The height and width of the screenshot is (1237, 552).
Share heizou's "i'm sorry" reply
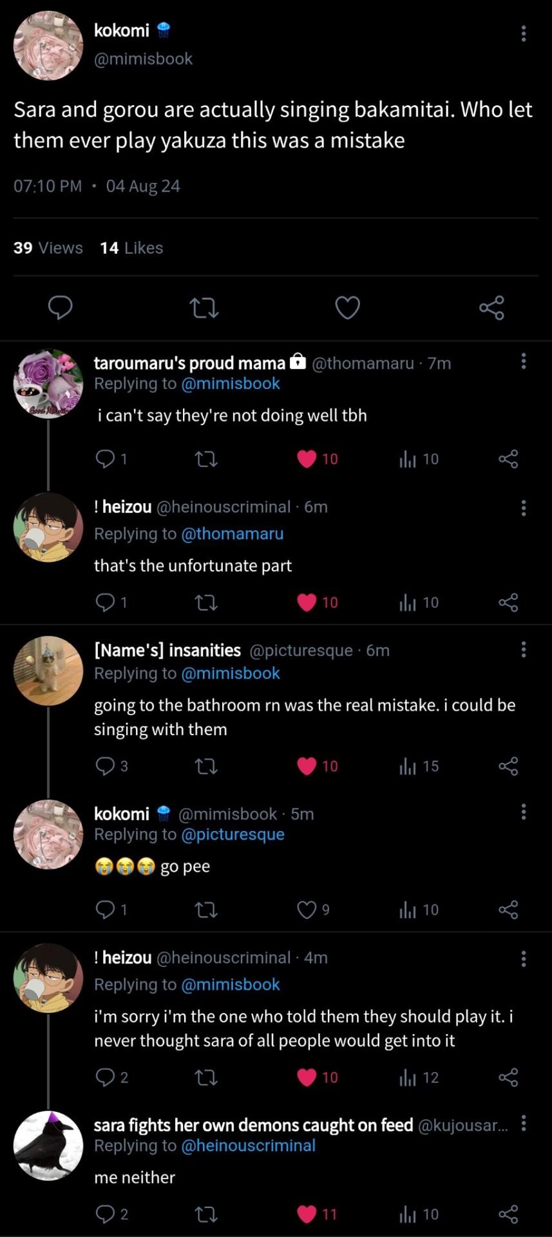508,1077
